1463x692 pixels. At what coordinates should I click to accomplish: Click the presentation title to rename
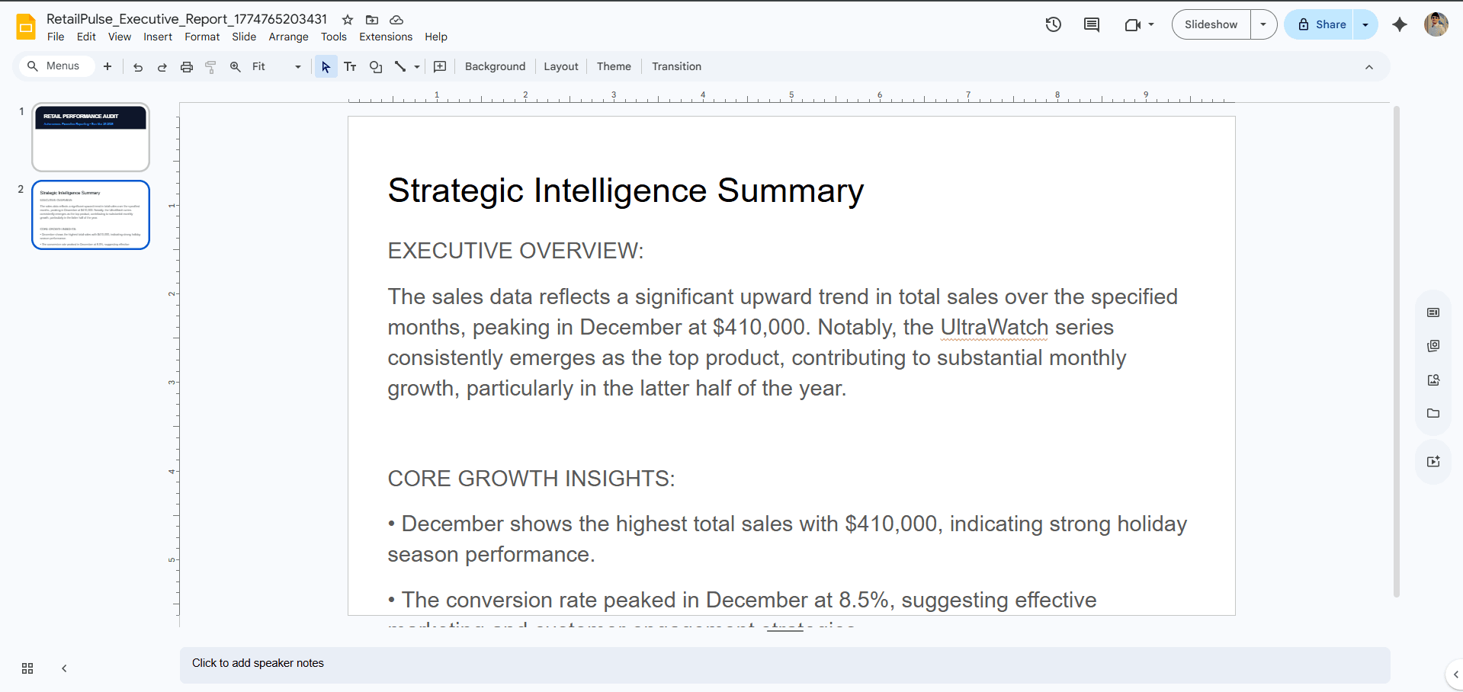pyautogui.click(x=187, y=19)
